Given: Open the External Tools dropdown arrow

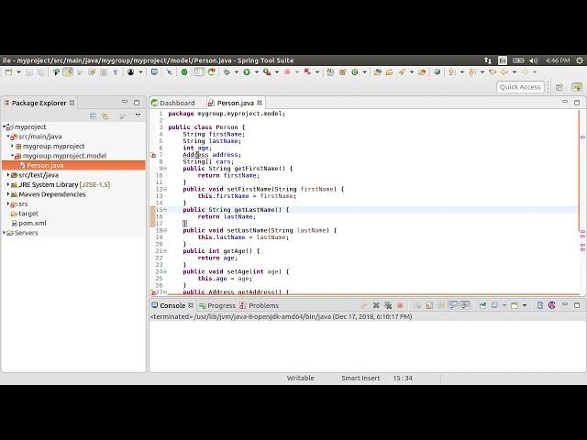Looking at the screenshot, I should (x=277, y=71).
